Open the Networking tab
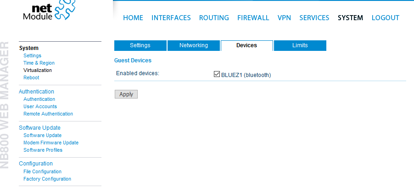This screenshot has height=187, width=414. click(x=194, y=45)
